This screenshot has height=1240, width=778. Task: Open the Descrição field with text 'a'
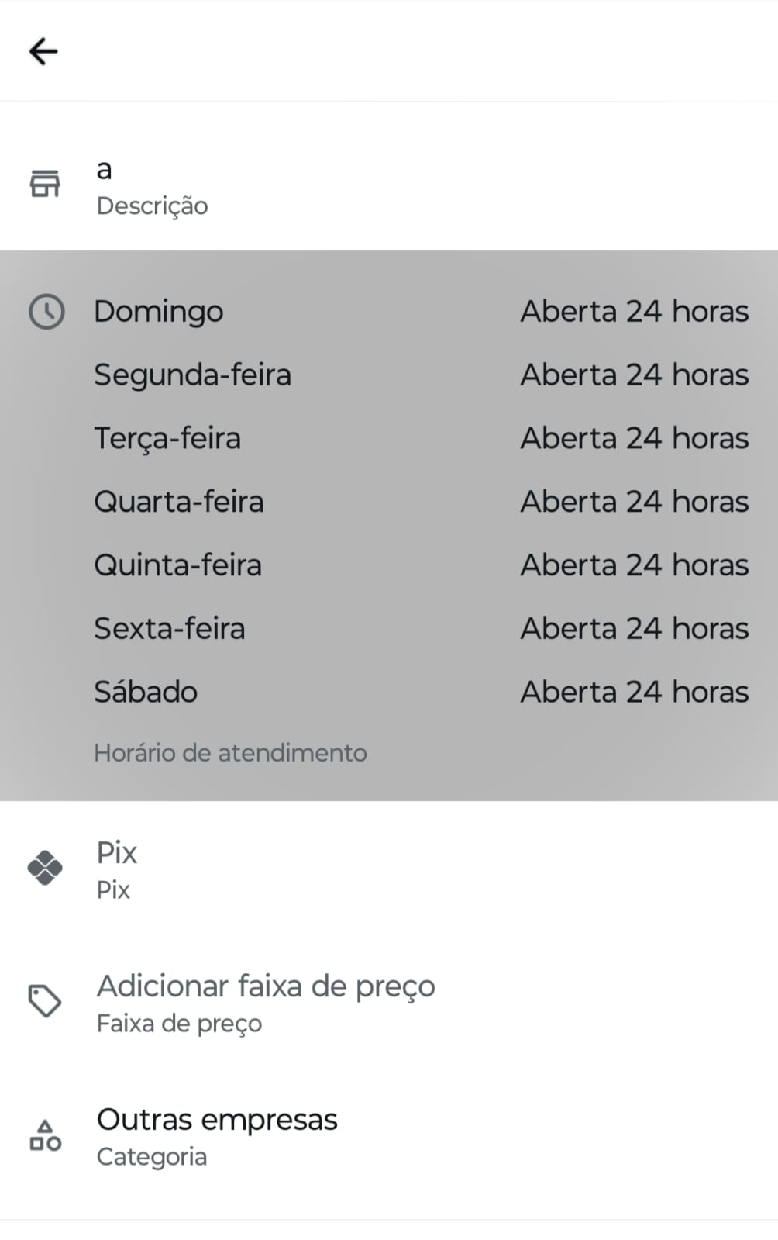click(x=152, y=186)
